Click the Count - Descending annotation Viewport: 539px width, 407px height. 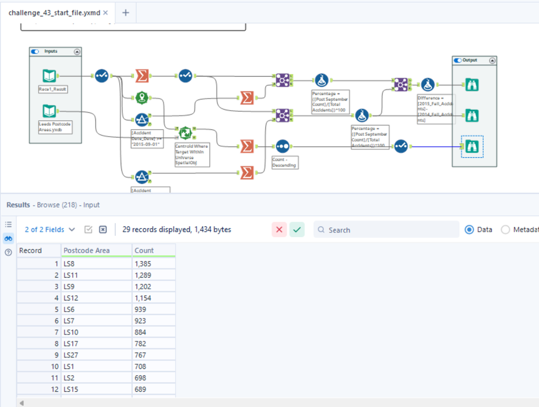tap(285, 162)
